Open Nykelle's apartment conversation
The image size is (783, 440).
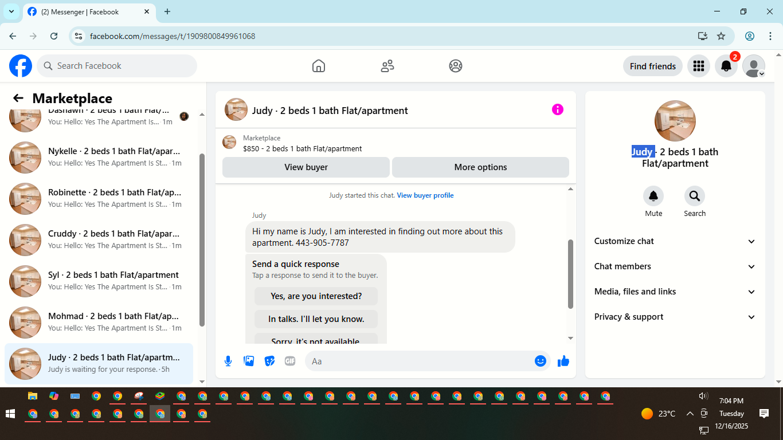tap(99, 157)
